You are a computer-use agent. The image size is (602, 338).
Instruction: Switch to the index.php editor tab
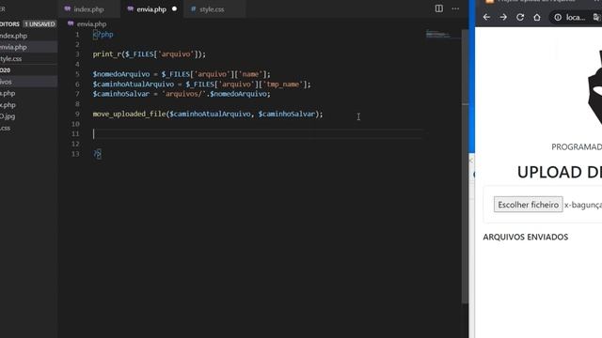tap(89, 8)
